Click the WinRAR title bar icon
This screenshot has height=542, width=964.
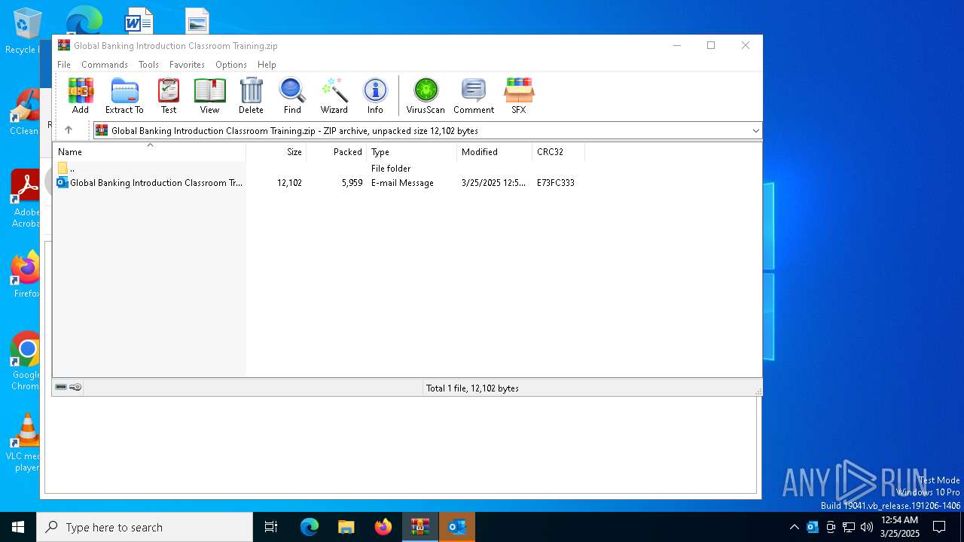[x=63, y=45]
